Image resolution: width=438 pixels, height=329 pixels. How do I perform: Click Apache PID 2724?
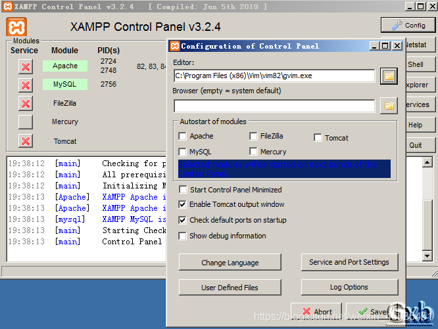click(x=109, y=61)
